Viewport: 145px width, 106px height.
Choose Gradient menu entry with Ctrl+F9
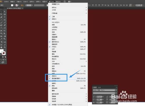pyautogui.click(x=68, y=66)
